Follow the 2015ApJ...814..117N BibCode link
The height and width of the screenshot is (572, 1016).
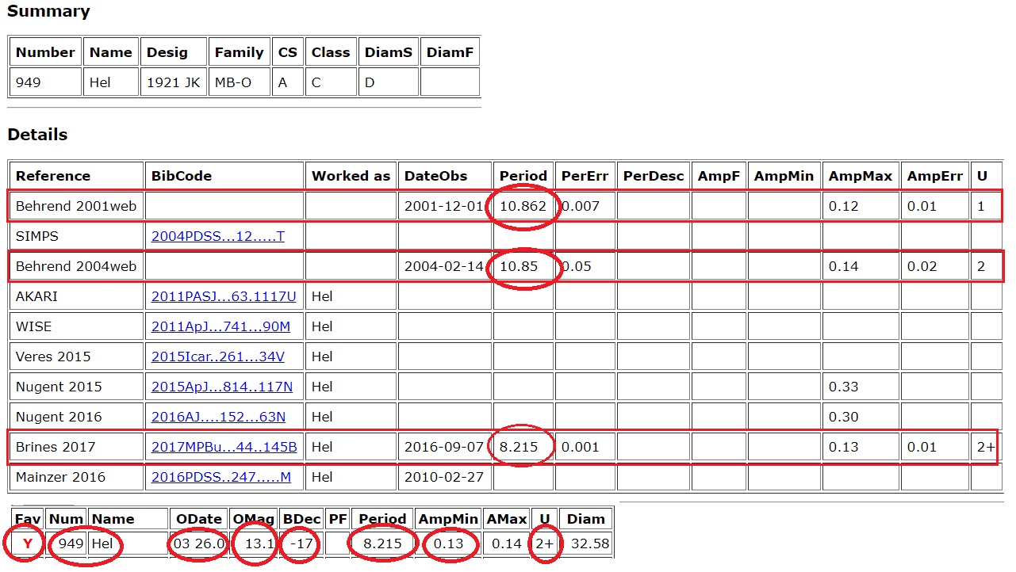(222, 387)
